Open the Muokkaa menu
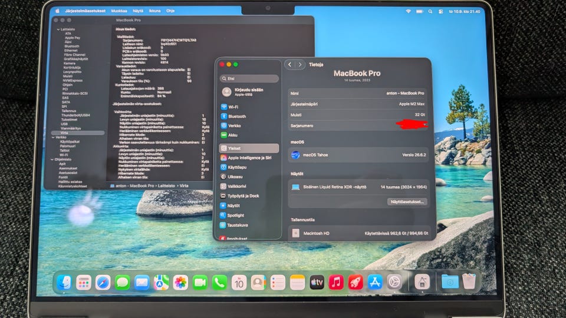Viewport: 566px width, 318px height. 119,11
